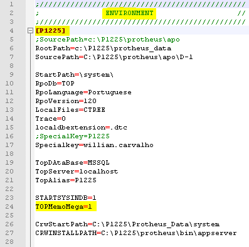This screenshot has width=249, height=247.
Task: Click the SourcePath line ending in apo\D-1
Action: 114,57
